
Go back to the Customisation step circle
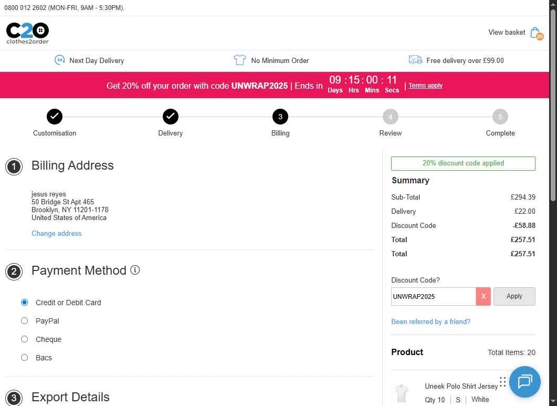tap(55, 117)
